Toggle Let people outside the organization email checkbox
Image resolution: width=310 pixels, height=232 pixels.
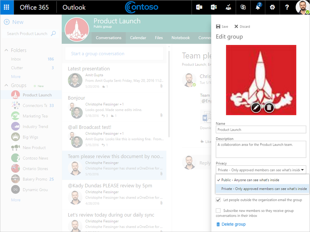(x=218, y=200)
